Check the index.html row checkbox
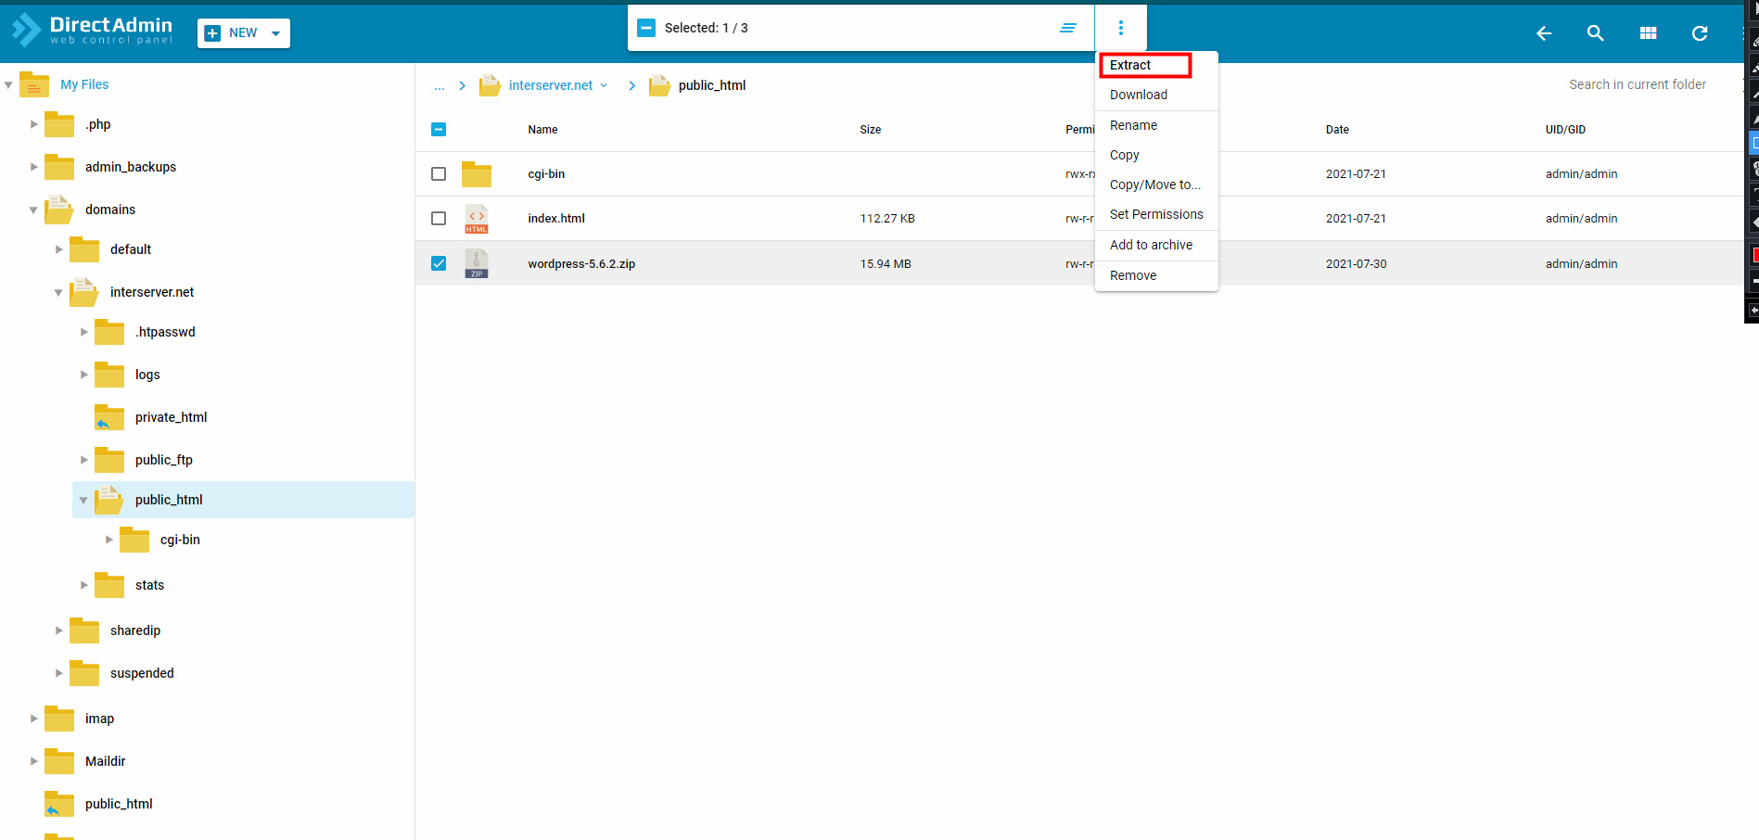The image size is (1759, 840). pos(439,219)
